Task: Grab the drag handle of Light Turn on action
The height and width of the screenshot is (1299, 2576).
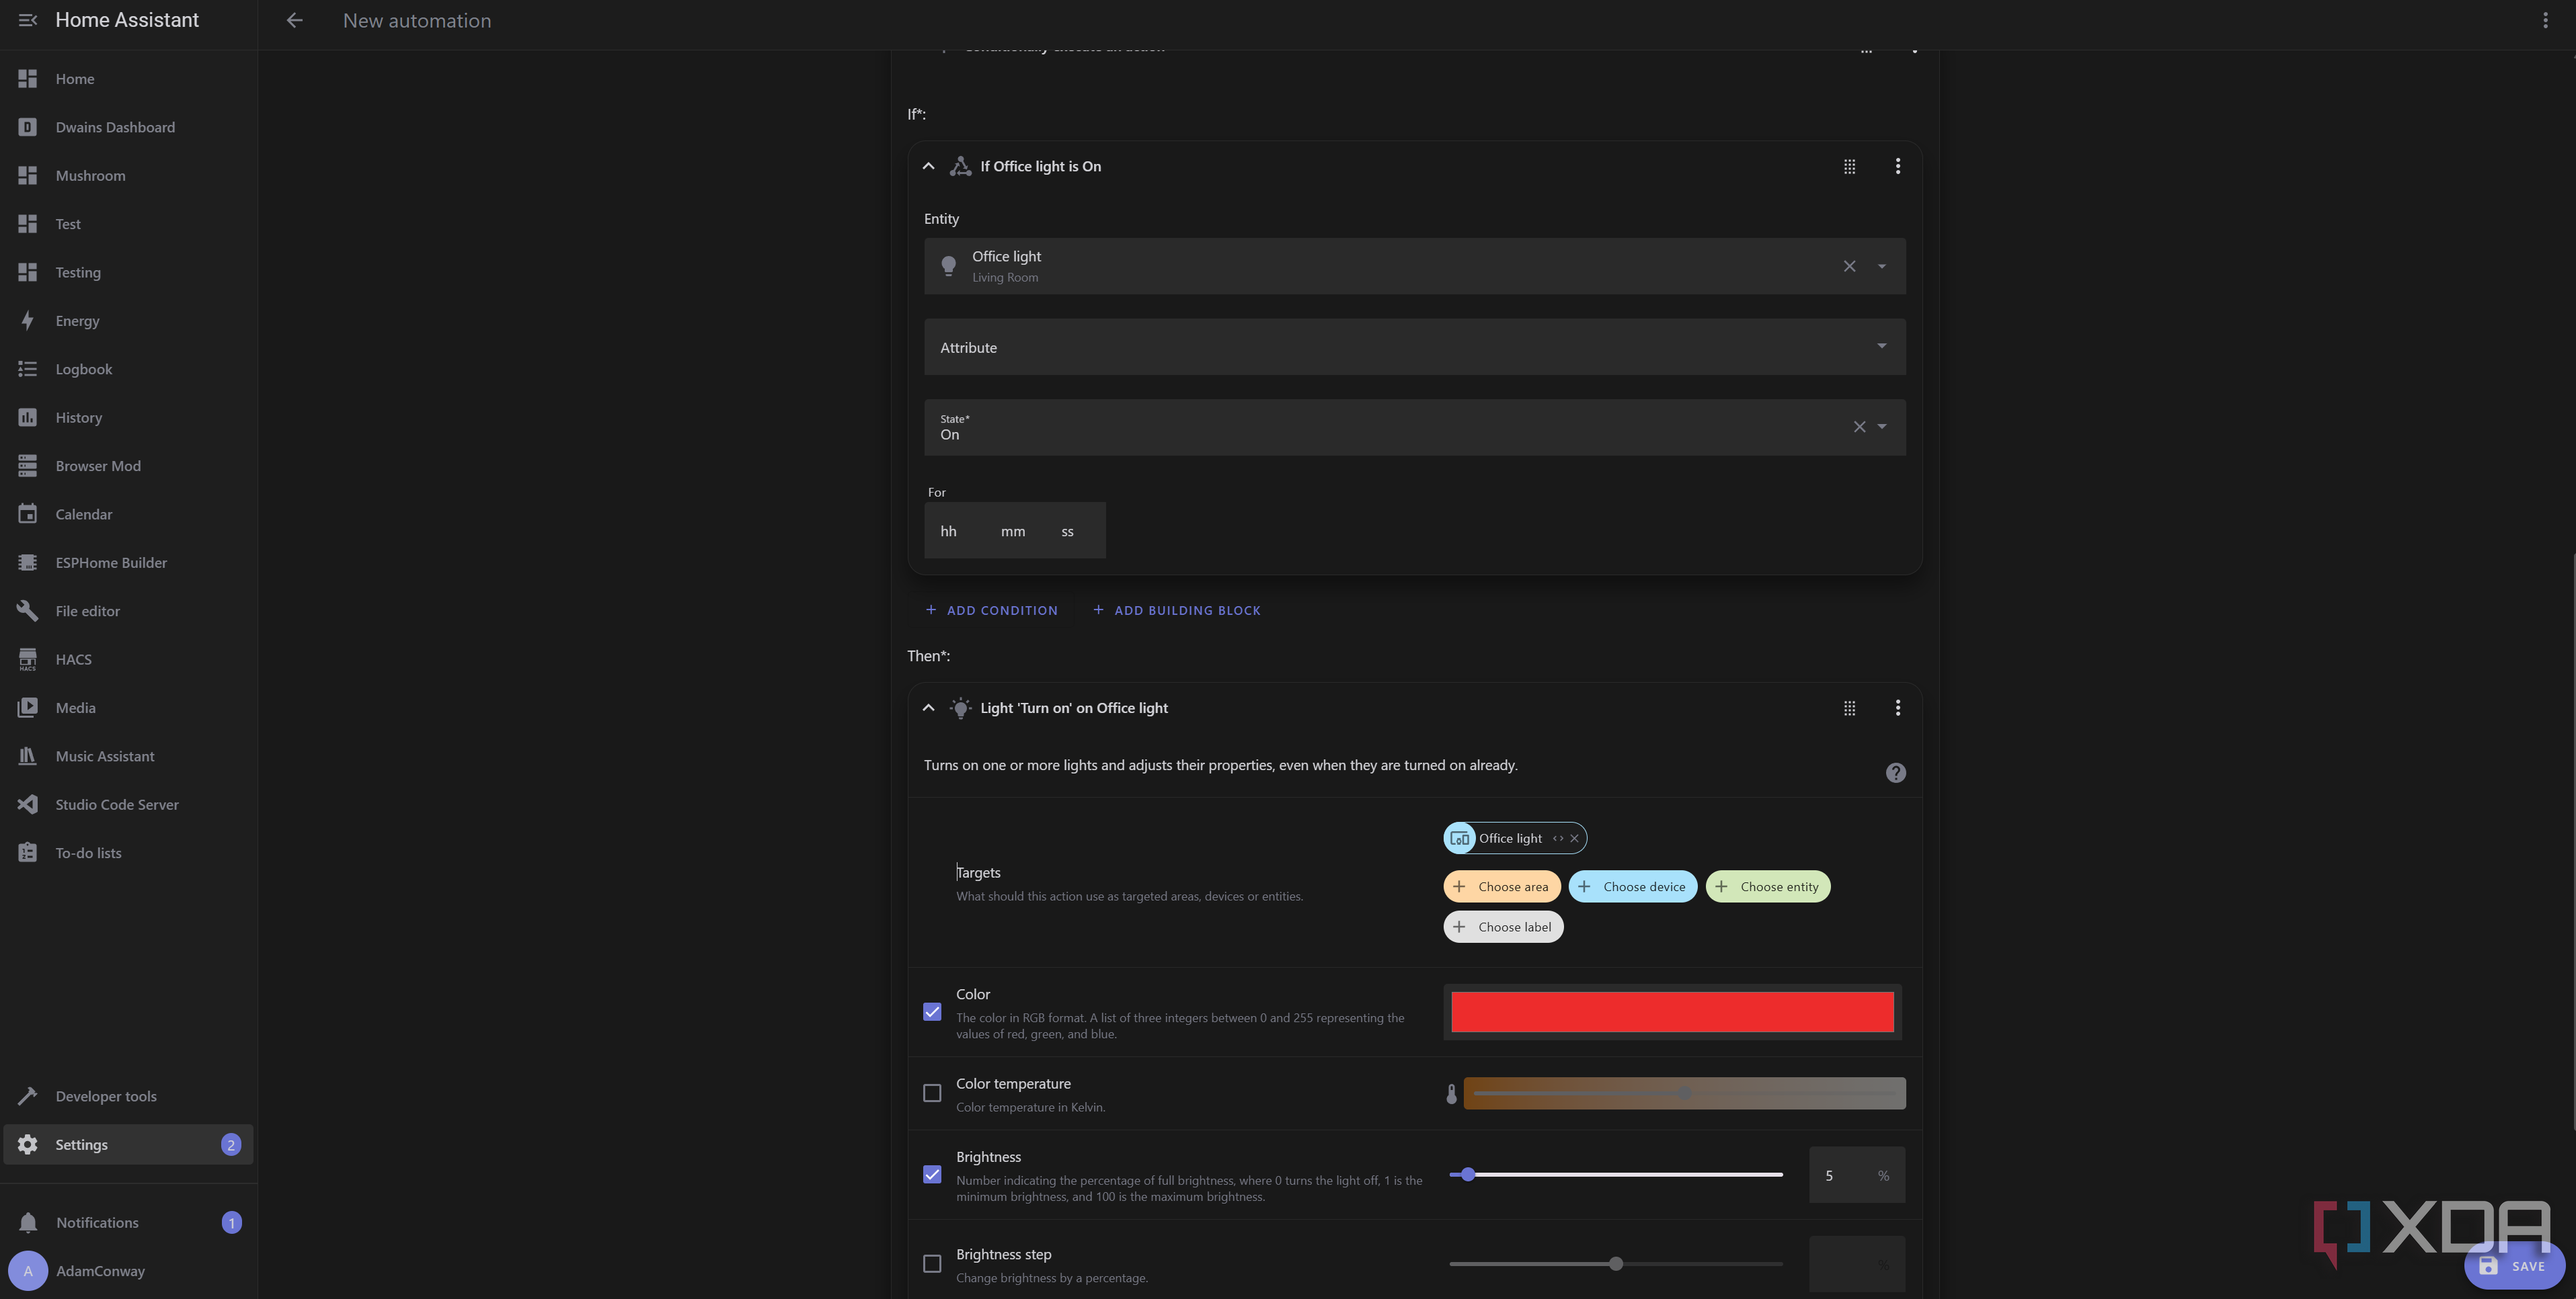Action: (1849, 708)
